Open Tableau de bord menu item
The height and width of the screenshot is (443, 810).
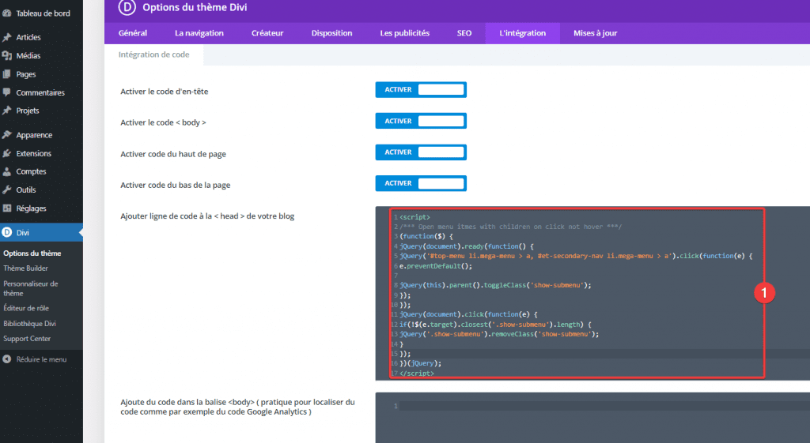click(41, 13)
